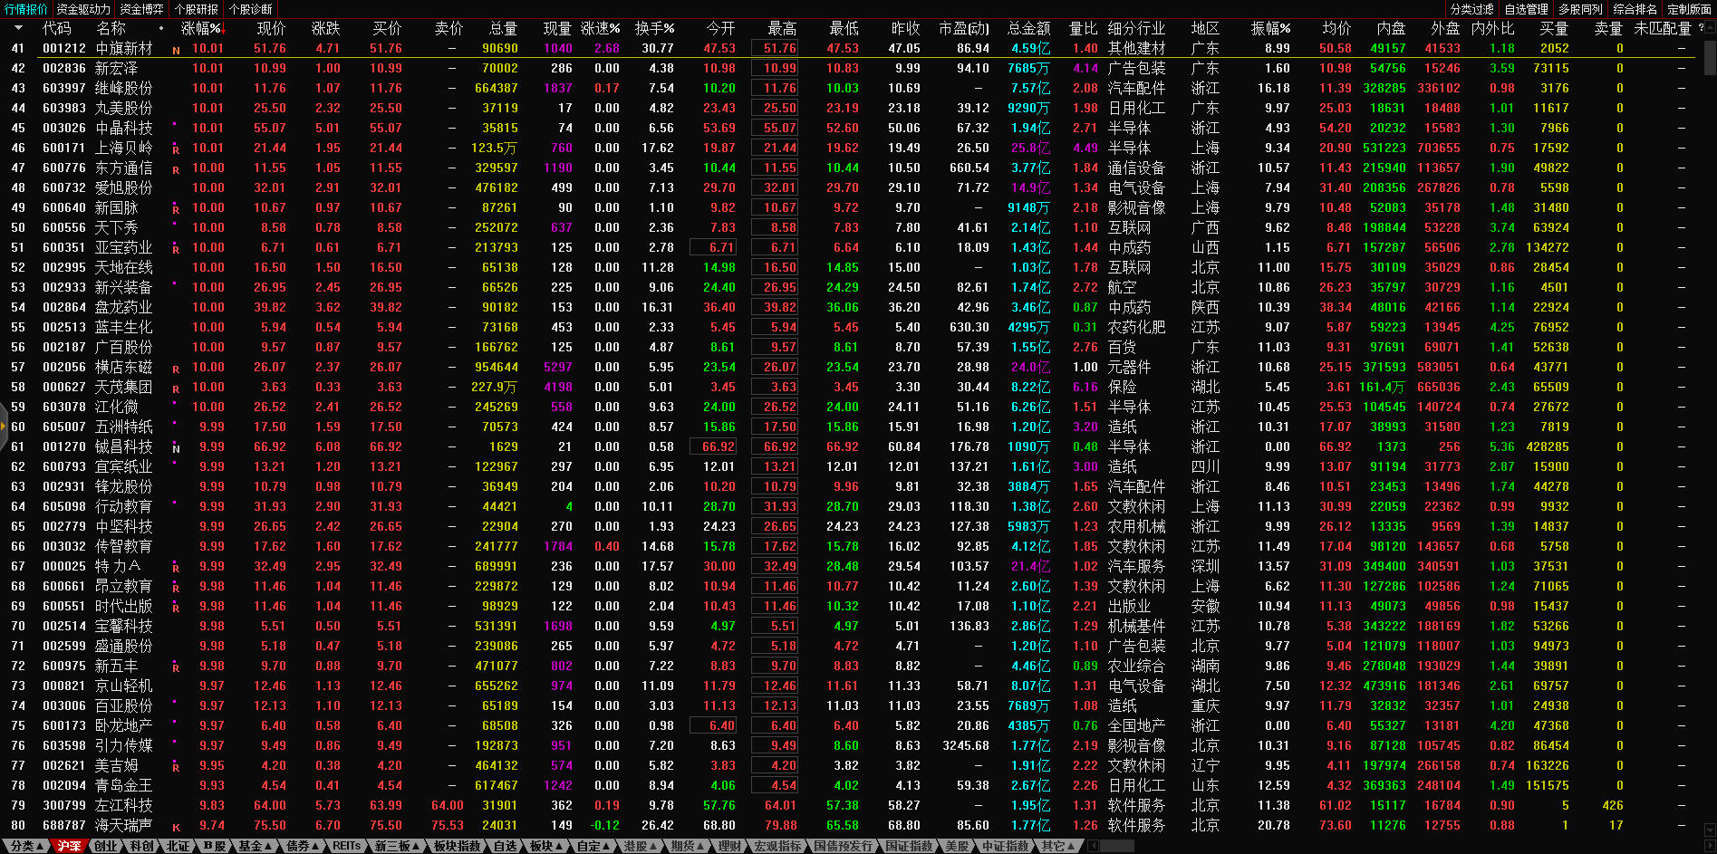Switch to the 资金驱动力 tab
The image size is (1717, 854).
[x=83, y=9]
